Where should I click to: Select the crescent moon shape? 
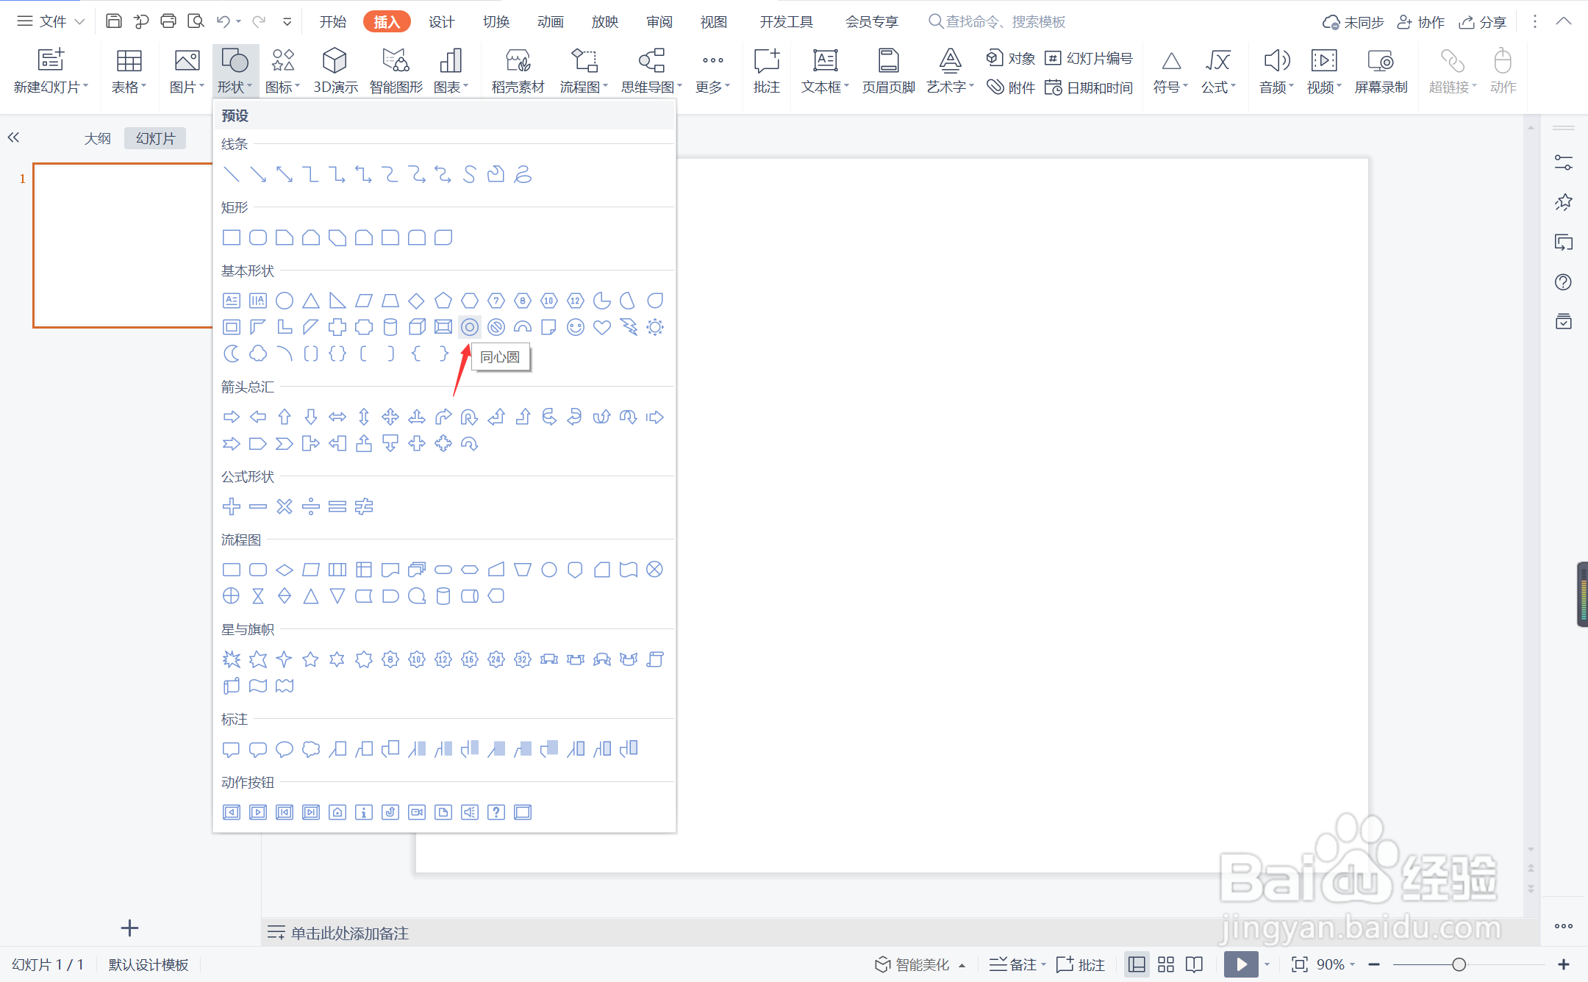[x=232, y=354]
